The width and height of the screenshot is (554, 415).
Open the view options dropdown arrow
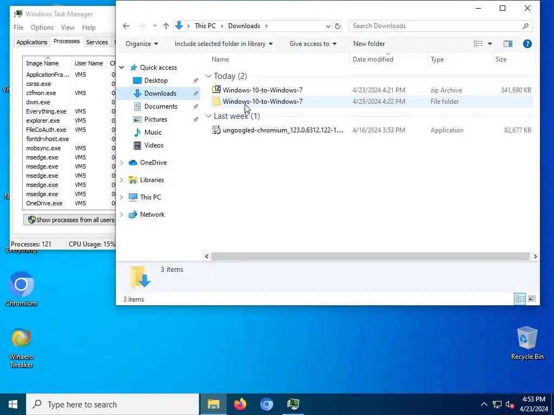490,44
